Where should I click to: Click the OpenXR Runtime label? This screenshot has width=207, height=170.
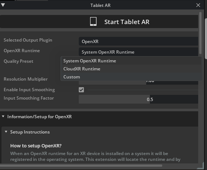[x=22, y=51]
